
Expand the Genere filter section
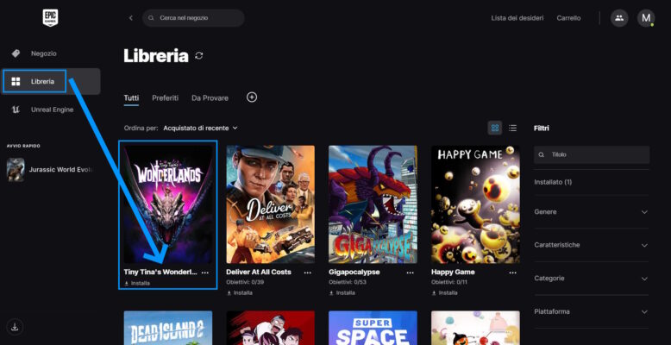591,211
